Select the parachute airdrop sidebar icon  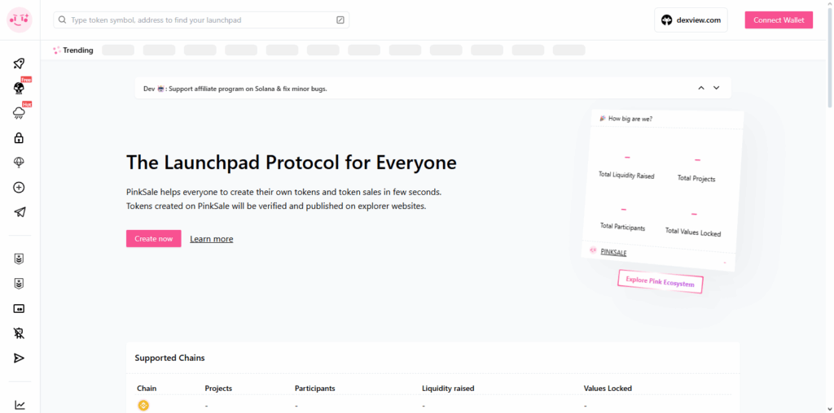click(20, 163)
